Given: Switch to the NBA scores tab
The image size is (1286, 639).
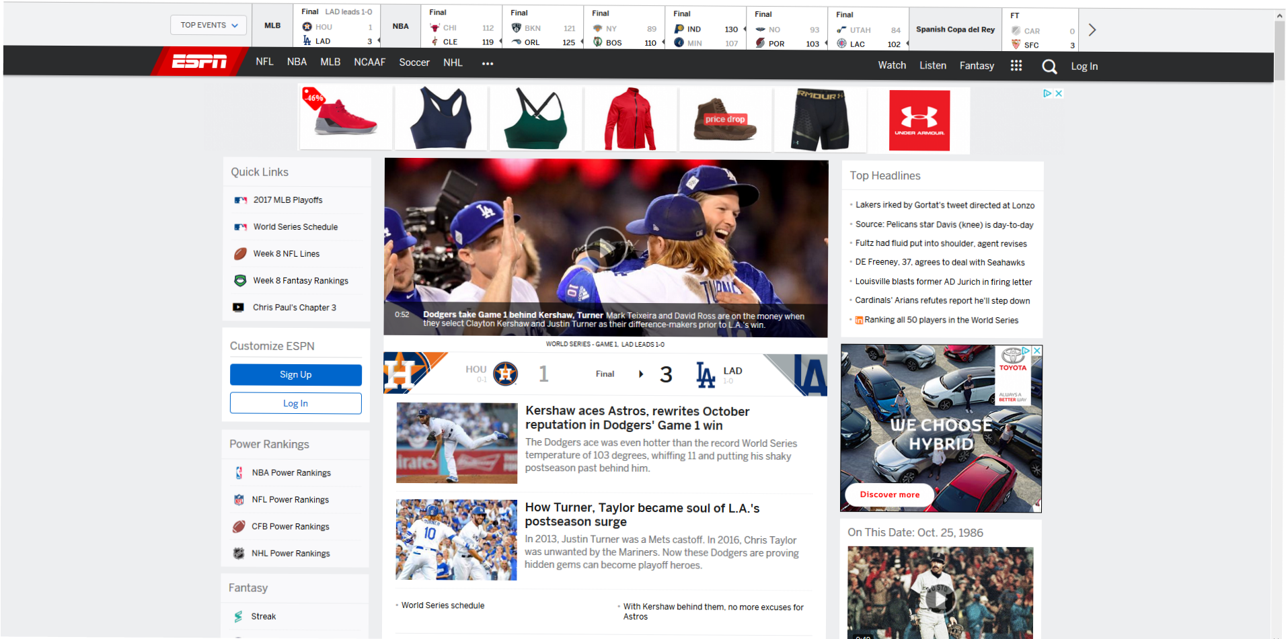Looking at the screenshot, I should (400, 26).
